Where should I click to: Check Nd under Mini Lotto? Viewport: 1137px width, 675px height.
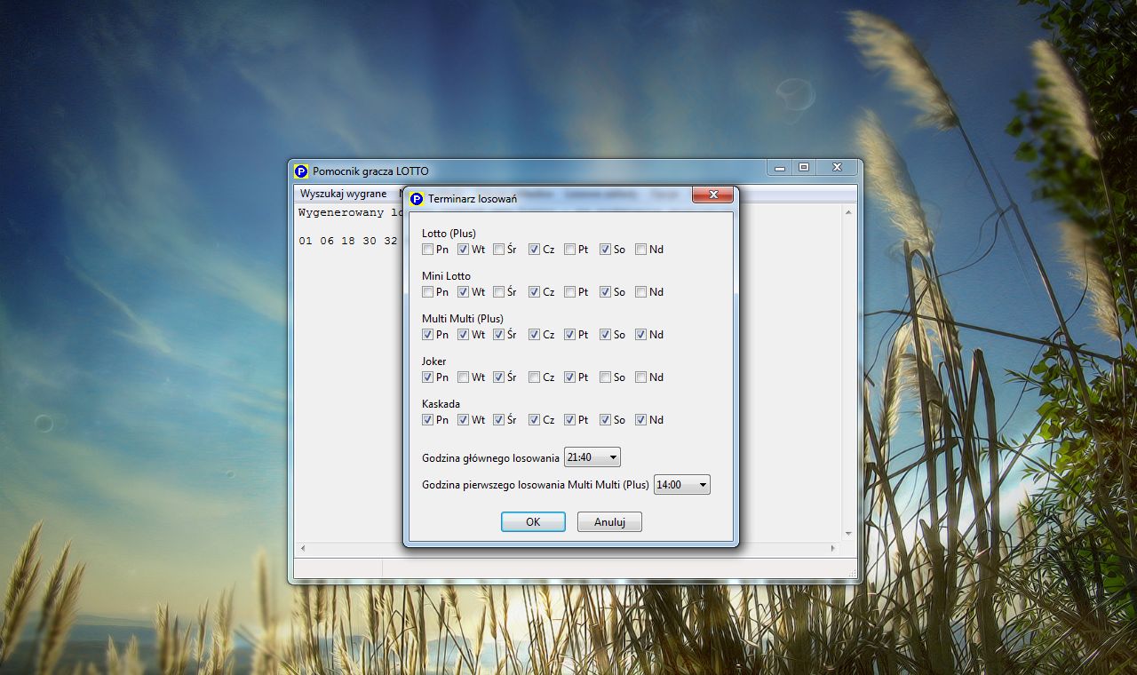641,292
